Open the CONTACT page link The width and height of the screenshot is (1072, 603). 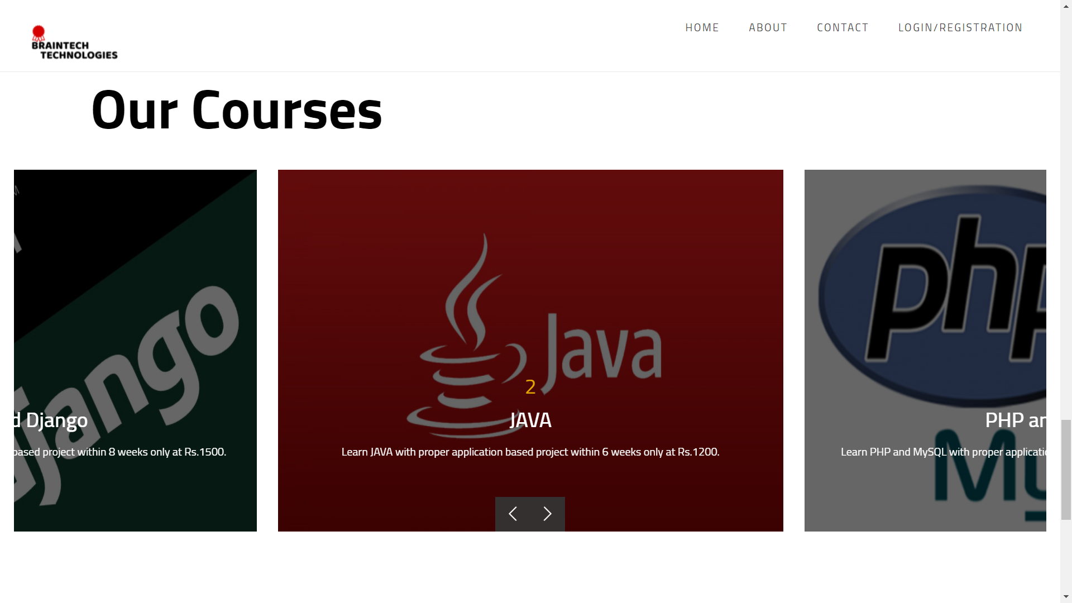pos(843,27)
